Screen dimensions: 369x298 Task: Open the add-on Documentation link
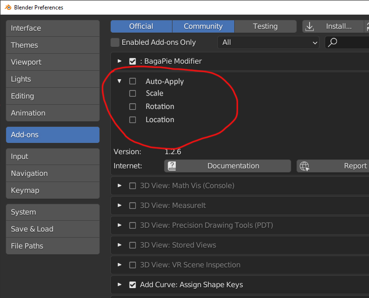click(x=228, y=166)
